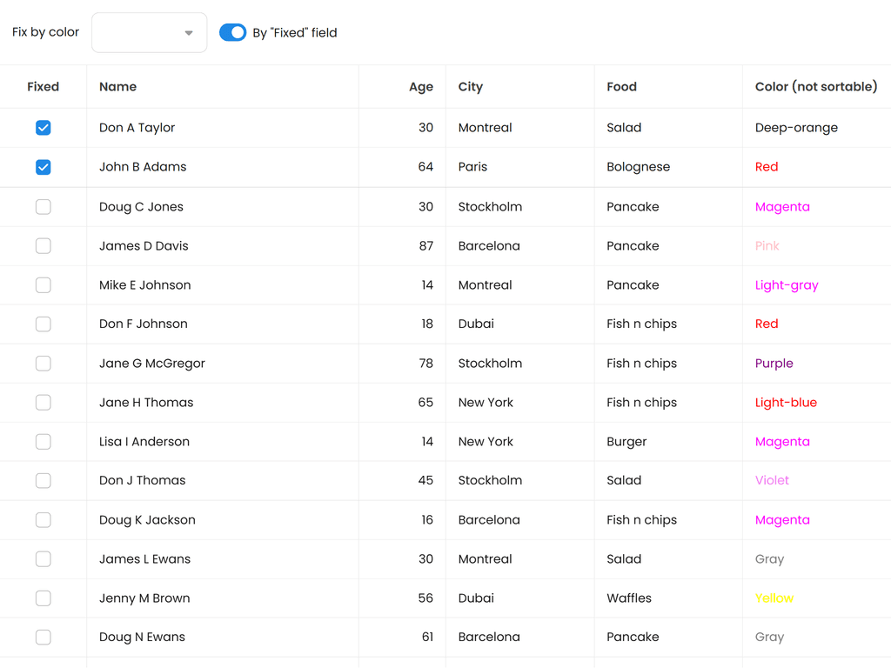Click the dropdown arrow in color selector
Image resolution: width=891 pixels, height=668 pixels.
[189, 33]
